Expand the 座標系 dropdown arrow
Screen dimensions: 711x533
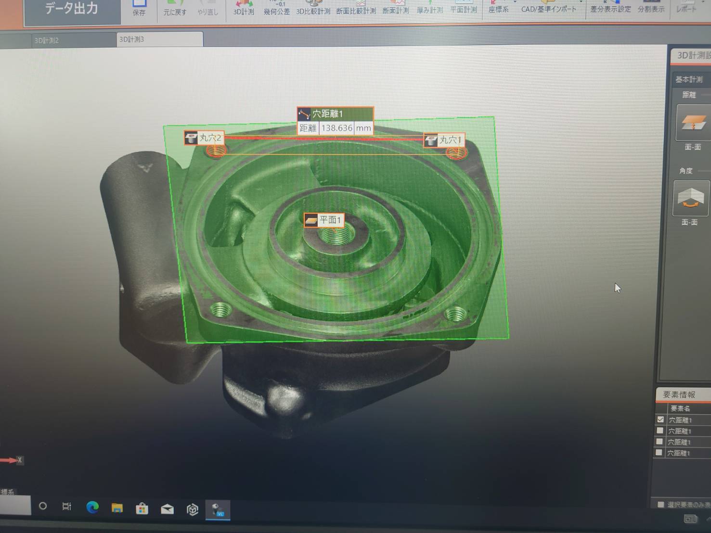click(x=515, y=2)
